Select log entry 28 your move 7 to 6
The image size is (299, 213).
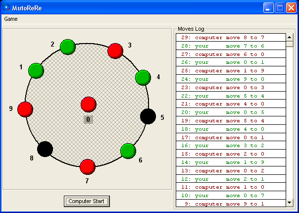click(x=231, y=46)
